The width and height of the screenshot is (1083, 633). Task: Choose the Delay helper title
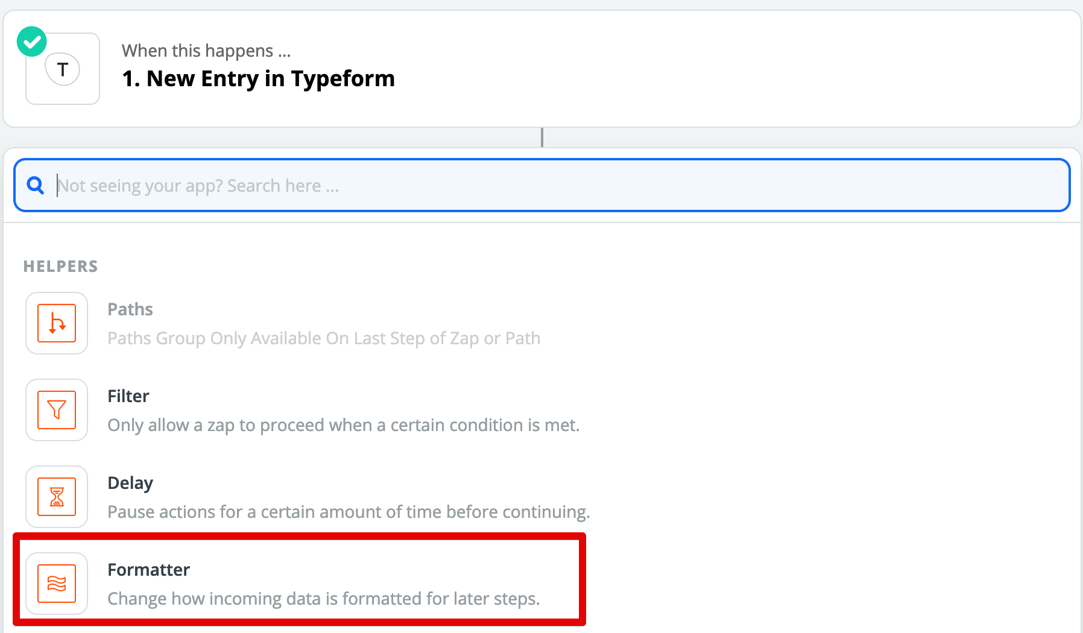point(130,483)
